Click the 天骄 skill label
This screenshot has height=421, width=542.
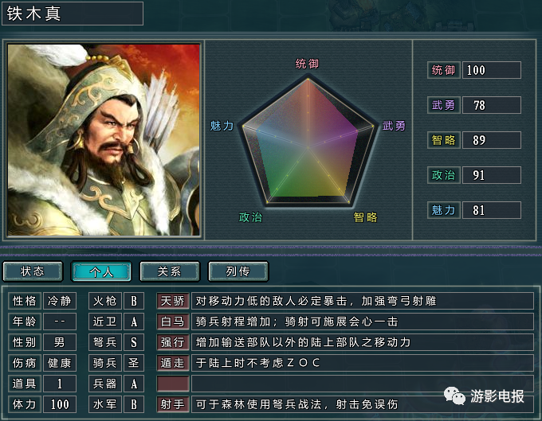173,301
